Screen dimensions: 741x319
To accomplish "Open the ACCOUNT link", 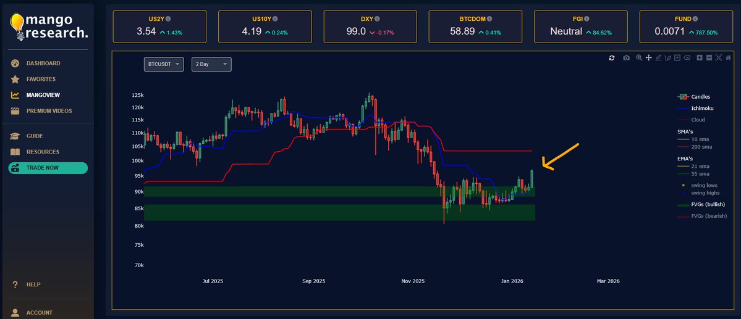I will [x=39, y=312].
